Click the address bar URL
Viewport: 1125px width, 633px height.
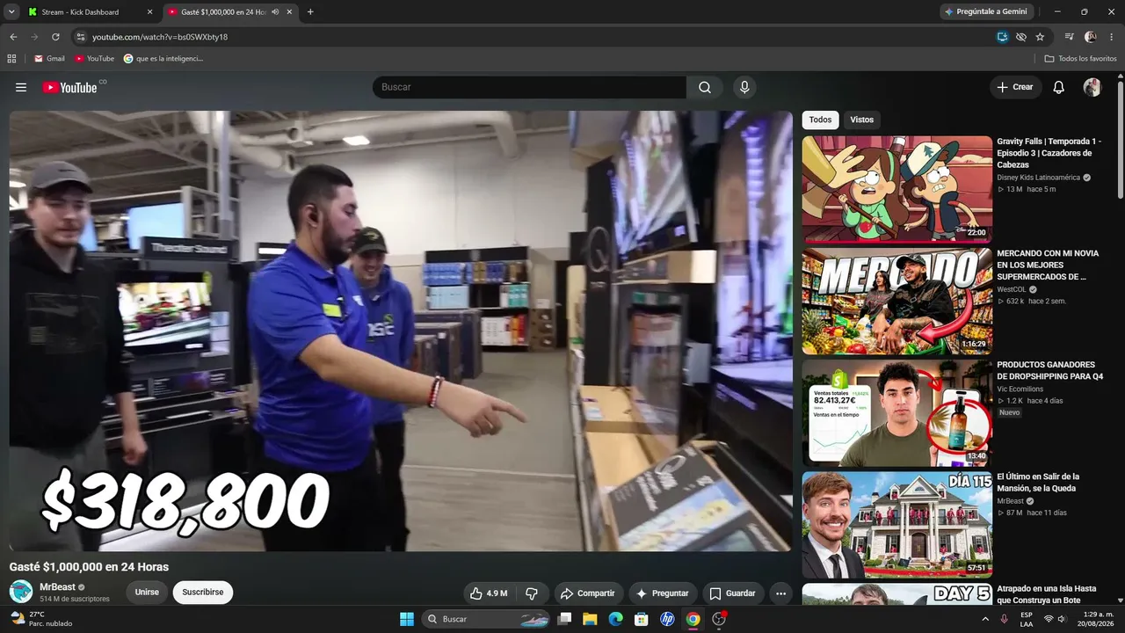click(160, 37)
